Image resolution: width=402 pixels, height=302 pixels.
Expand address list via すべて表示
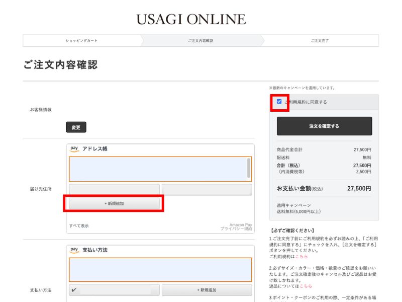(x=79, y=226)
